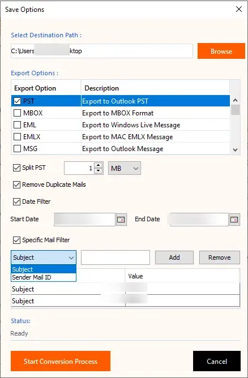Focus the split size number field
Image resolution: width=248 pixels, height=378 pixels.
point(79,168)
